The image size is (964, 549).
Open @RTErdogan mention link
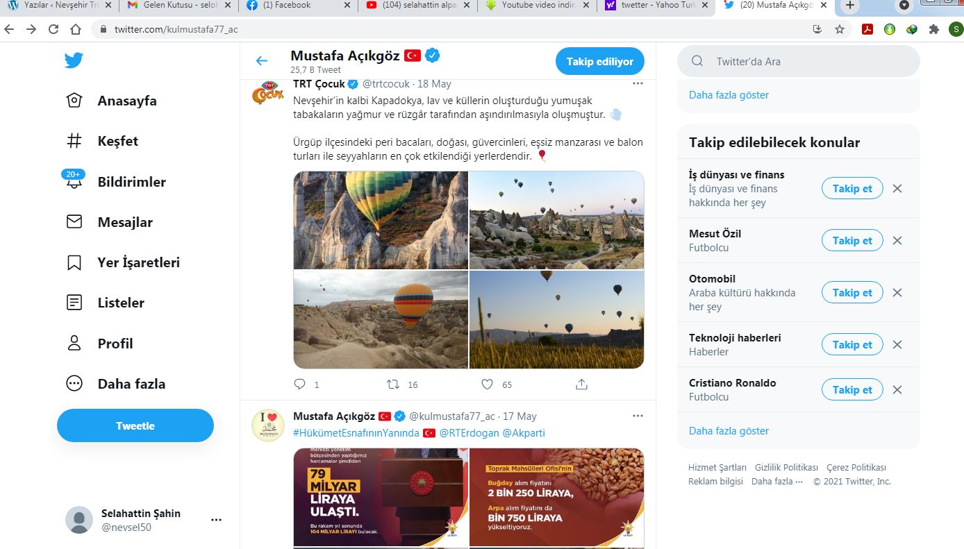pyautogui.click(x=469, y=432)
